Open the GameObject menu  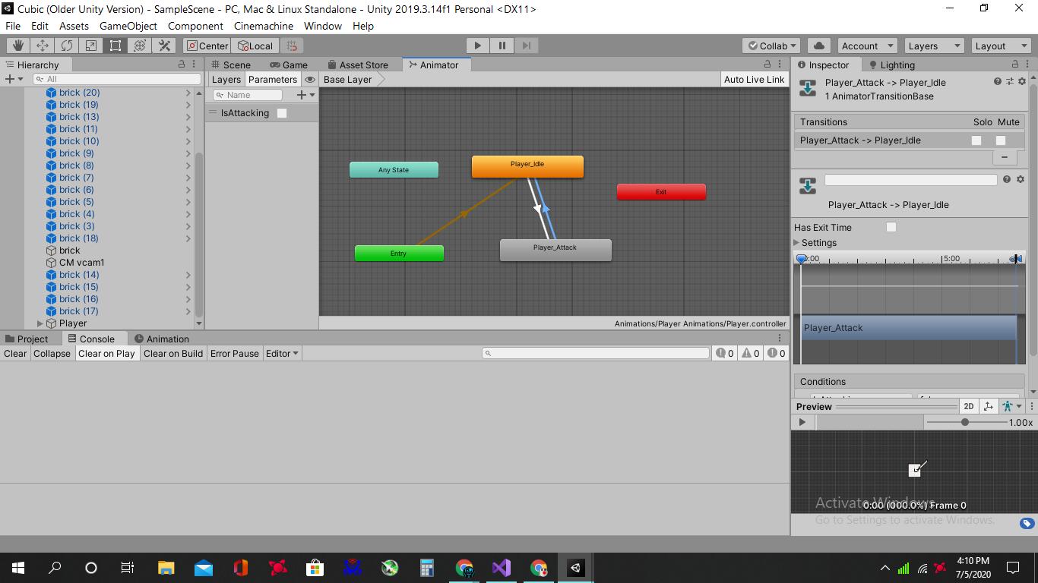point(128,26)
